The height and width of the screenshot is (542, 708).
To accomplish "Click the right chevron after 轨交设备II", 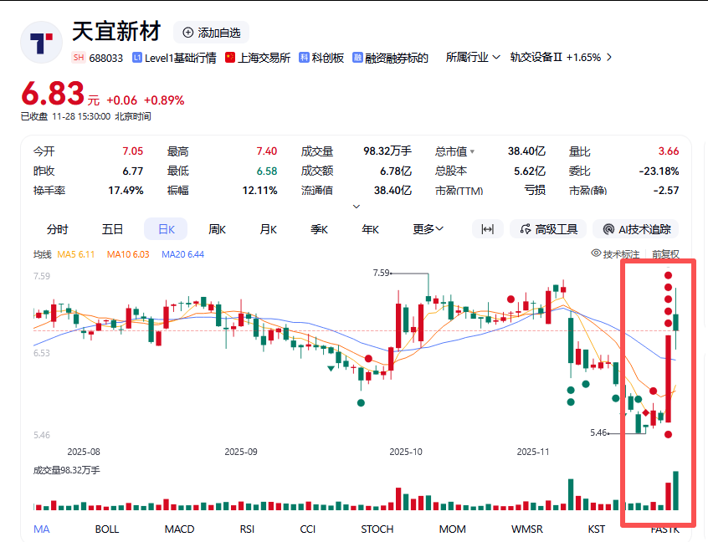I will click(609, 58).
